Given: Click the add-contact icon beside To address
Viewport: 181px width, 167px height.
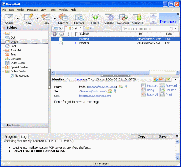Looking at the screenshot, I should pyautogui.click(x=110, y=91).
